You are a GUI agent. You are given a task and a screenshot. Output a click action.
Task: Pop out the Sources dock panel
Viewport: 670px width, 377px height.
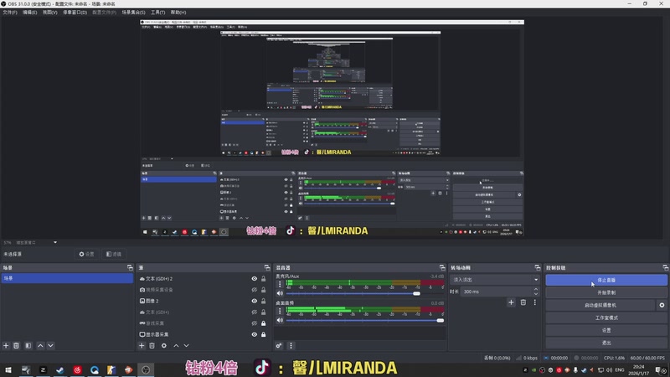267,267
